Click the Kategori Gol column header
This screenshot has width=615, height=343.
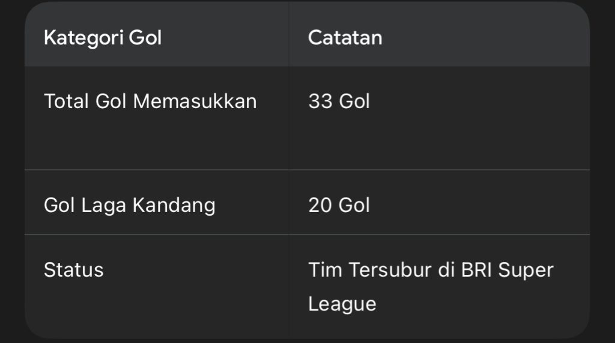[103, 38]
